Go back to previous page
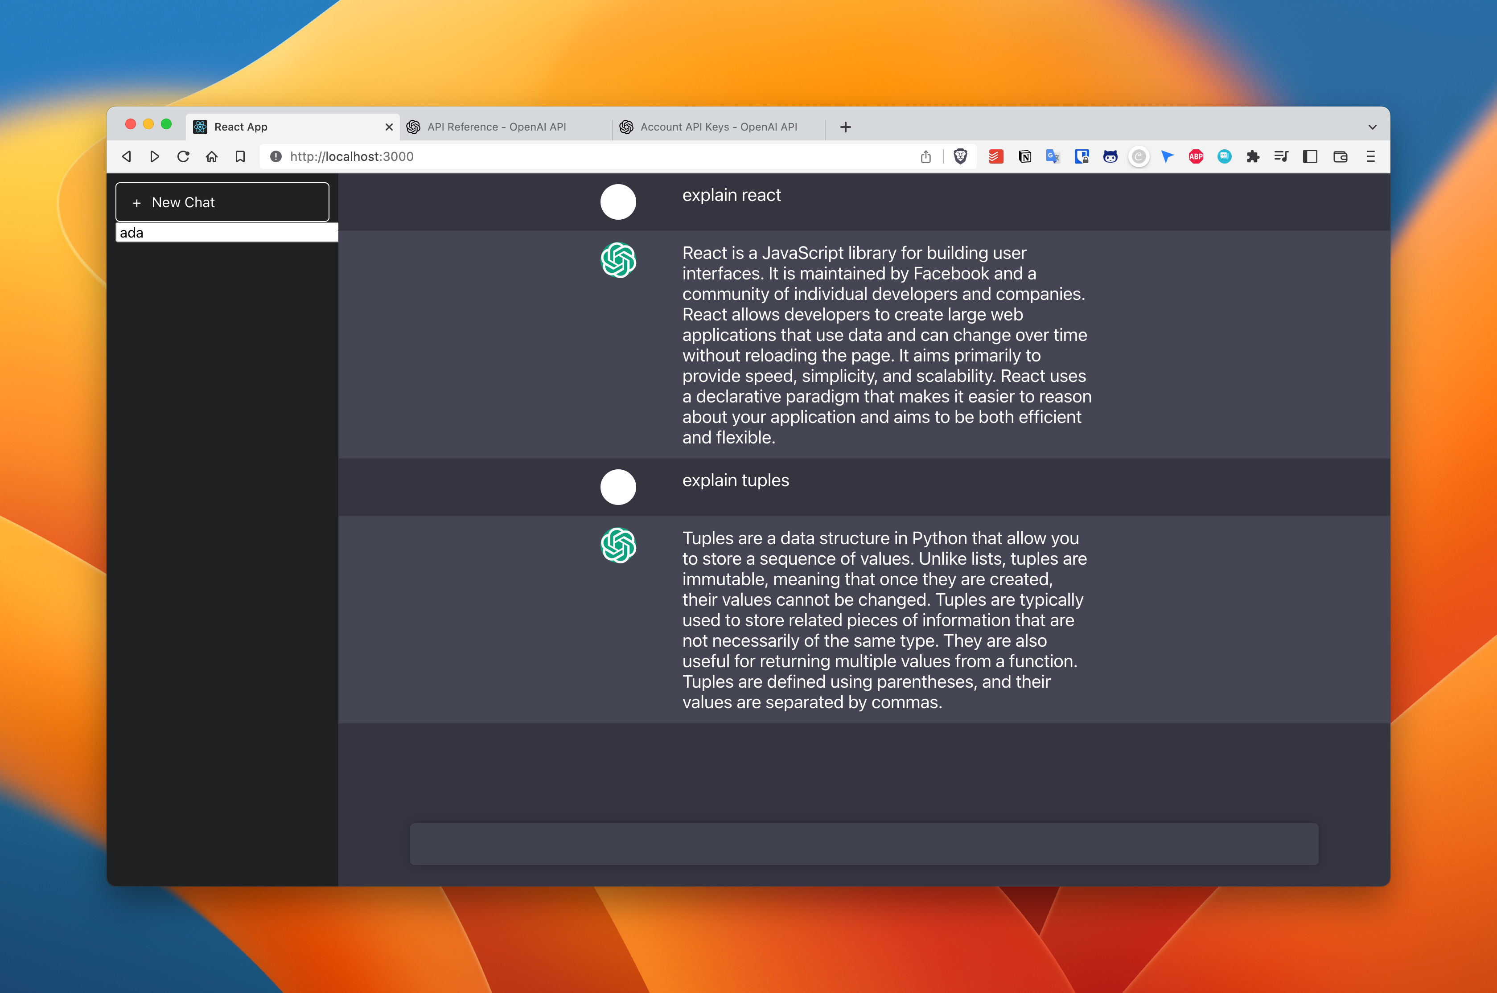The image size is (1497, 993). pos(127,156)
